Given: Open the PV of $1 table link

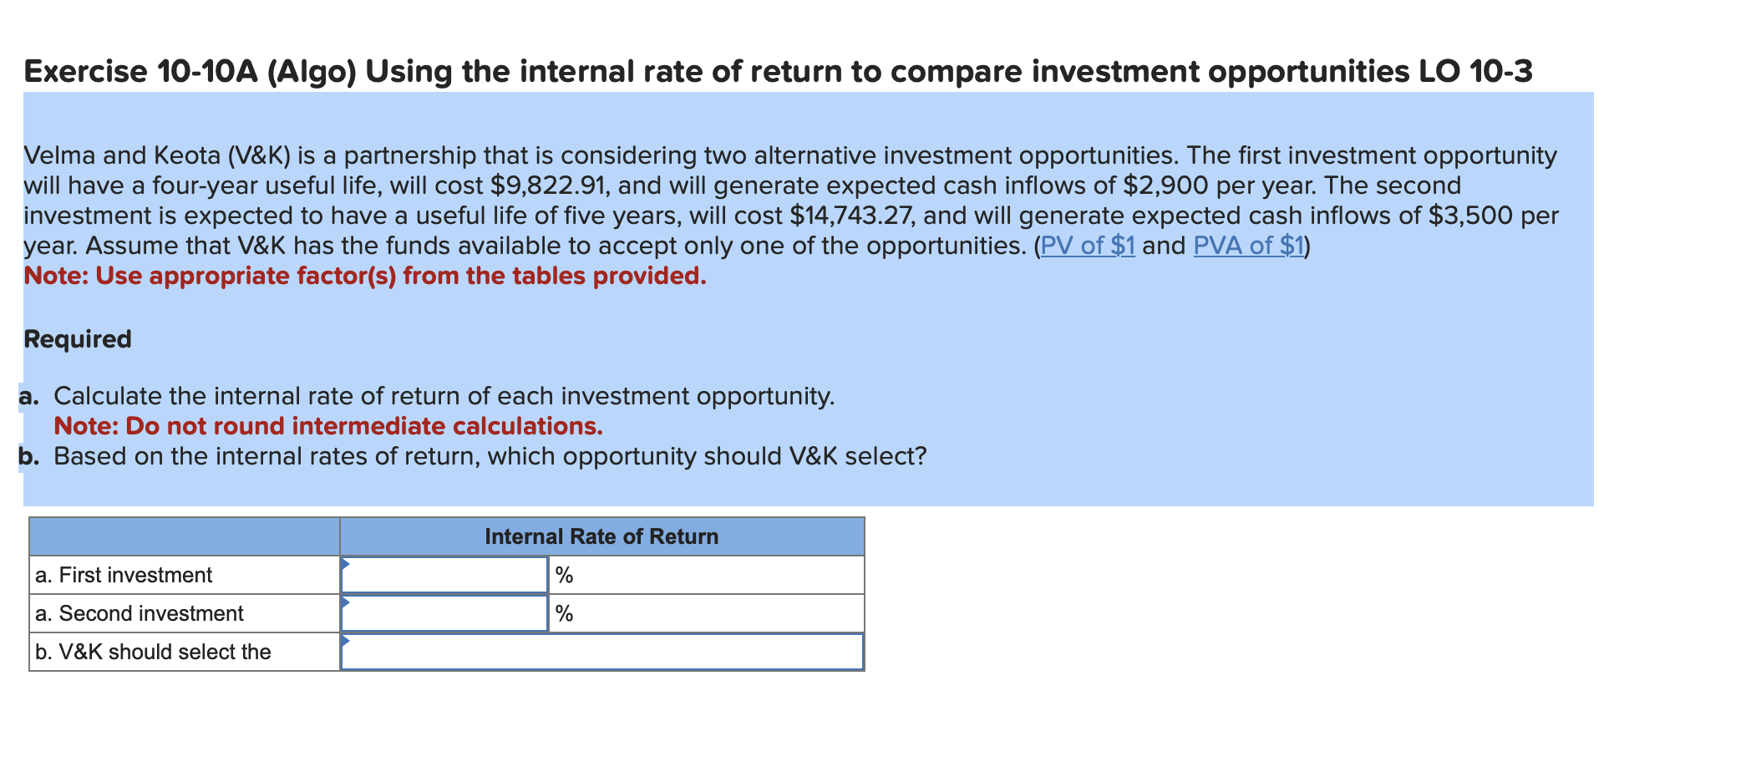Looking at the screenshot, I should pos(1084,246).
